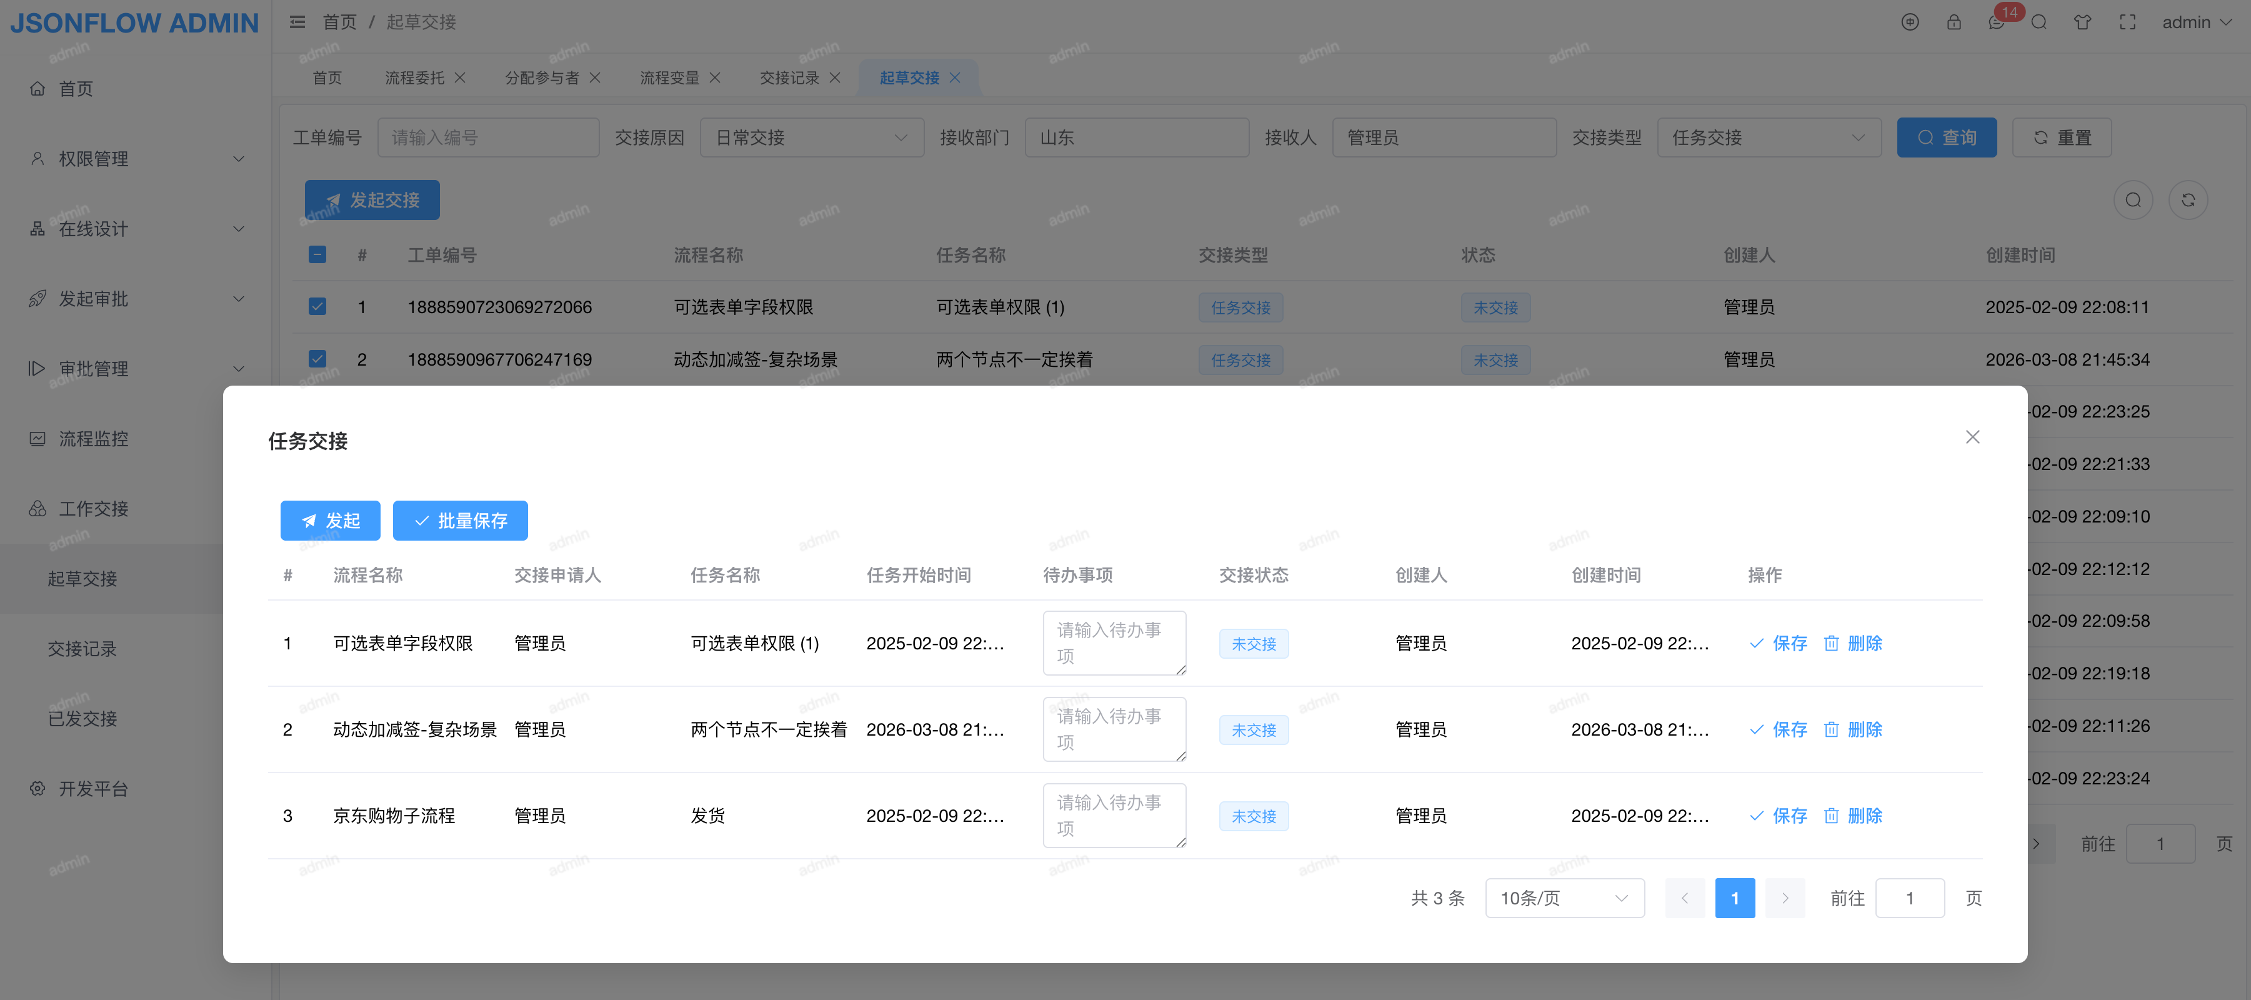Uncheck the checkbox for row 2 工单
This screenshot has height=1000, width=2251.
point(317,359)
